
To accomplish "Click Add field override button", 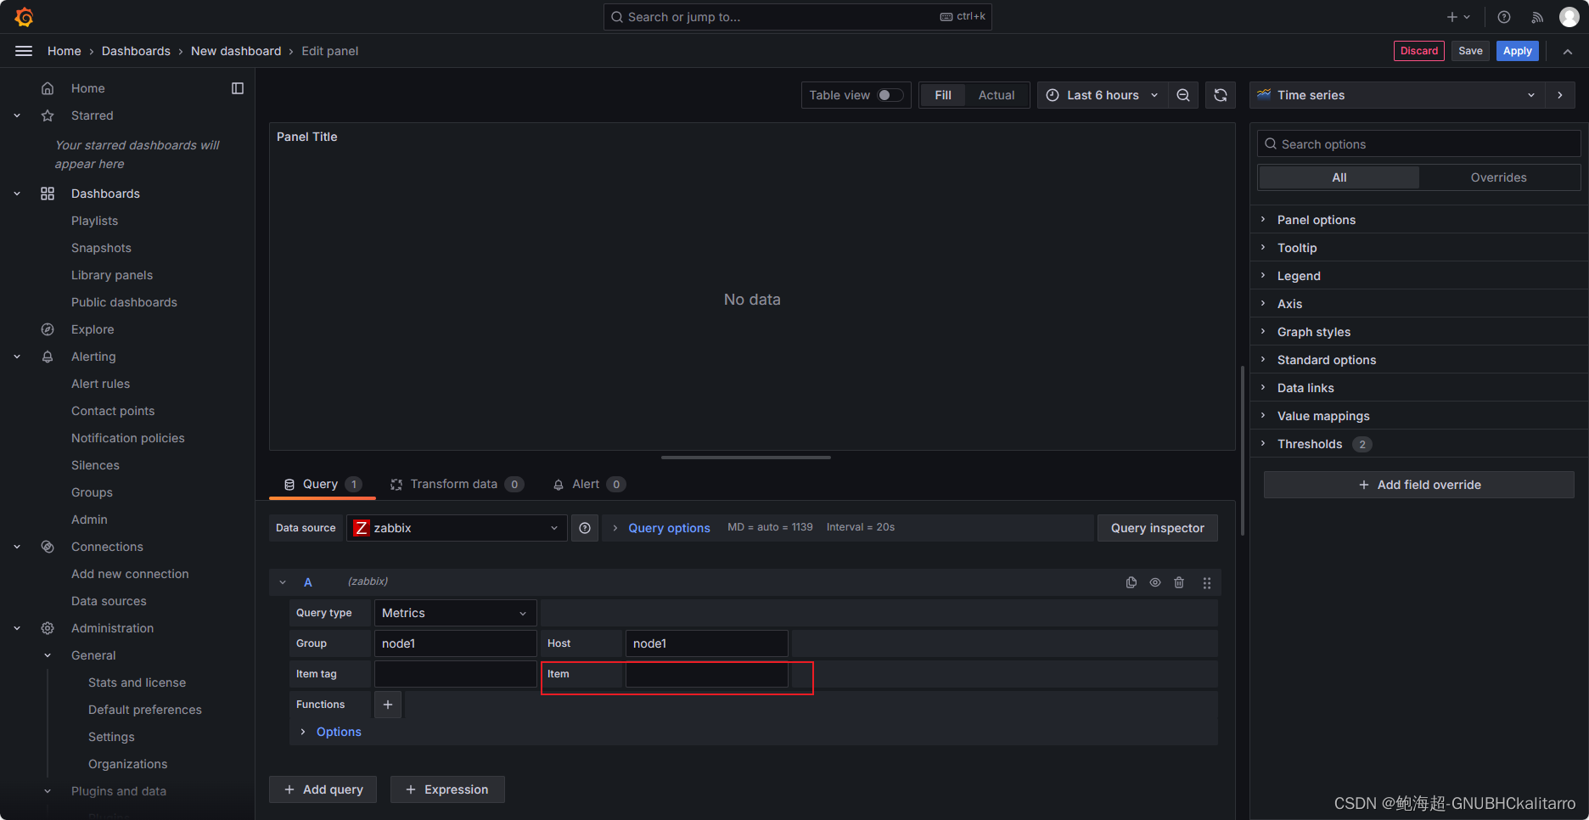I will click(1419, 485).
